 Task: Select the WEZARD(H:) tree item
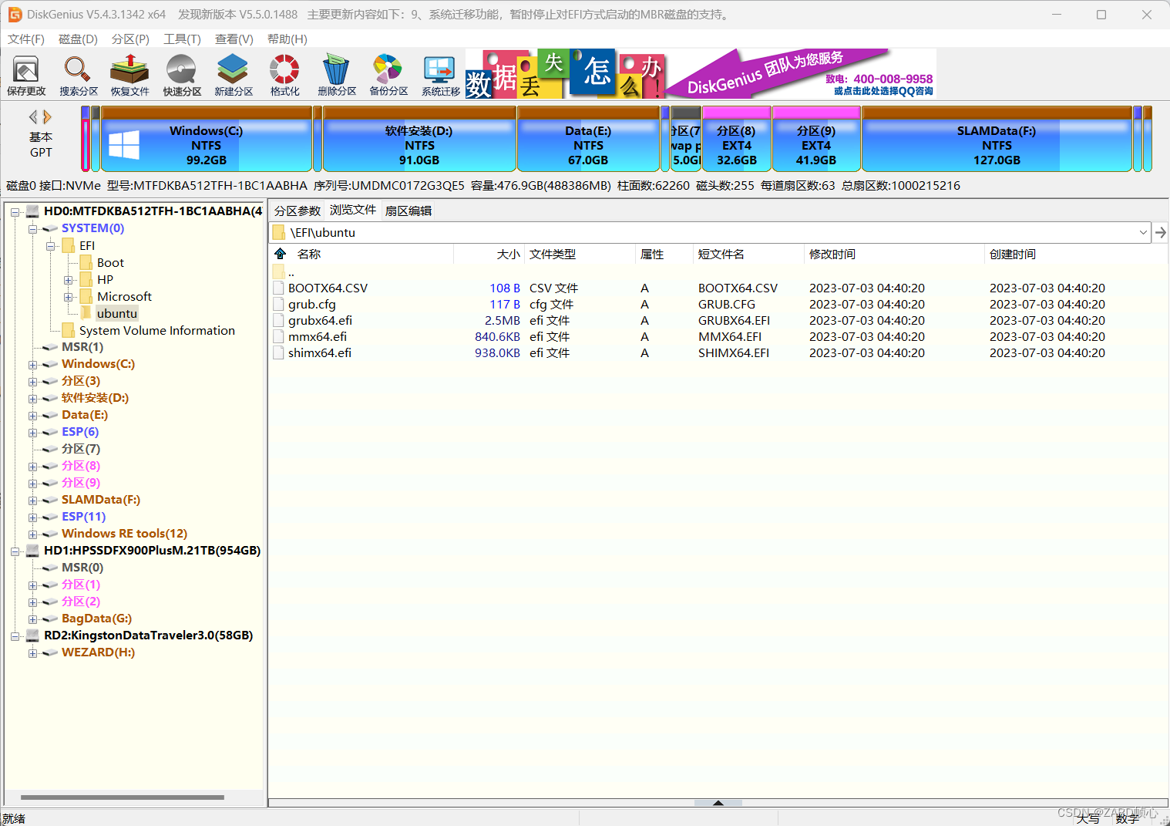[98, 652]
